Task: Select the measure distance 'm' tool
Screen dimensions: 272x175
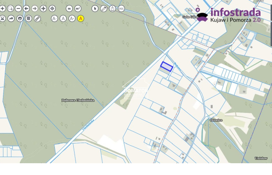Action: pyautogui.click(x=69, y=8)
